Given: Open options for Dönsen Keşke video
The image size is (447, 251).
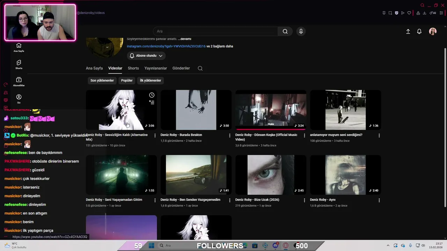Looking at the screenshot, I should [x=305, y=135].
